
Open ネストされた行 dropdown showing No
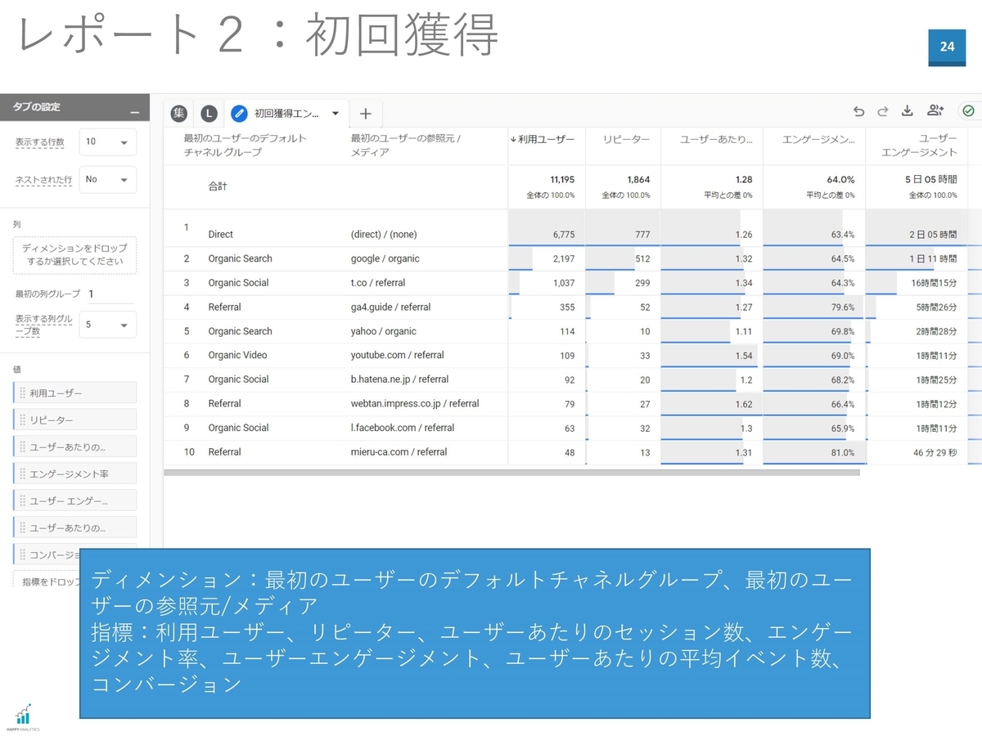107,180
